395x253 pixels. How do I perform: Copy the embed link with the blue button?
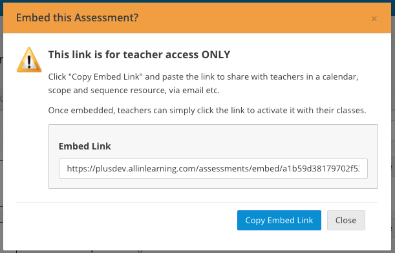[279, 220]
